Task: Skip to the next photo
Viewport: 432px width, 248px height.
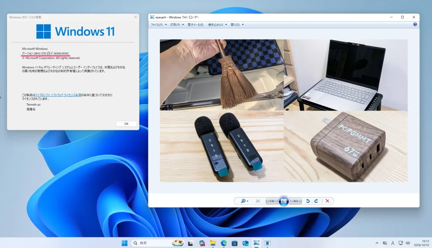Action: [x=295, y=201]
